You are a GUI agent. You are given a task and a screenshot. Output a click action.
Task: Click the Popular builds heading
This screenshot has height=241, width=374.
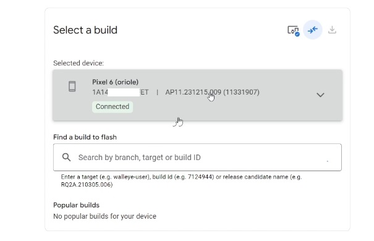click(76, 205)
